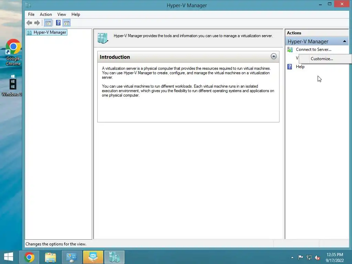Collapse the Hyper-V Manager actions group
The height and width of the screenshot is (264, 352).
[x=344, y=41]
